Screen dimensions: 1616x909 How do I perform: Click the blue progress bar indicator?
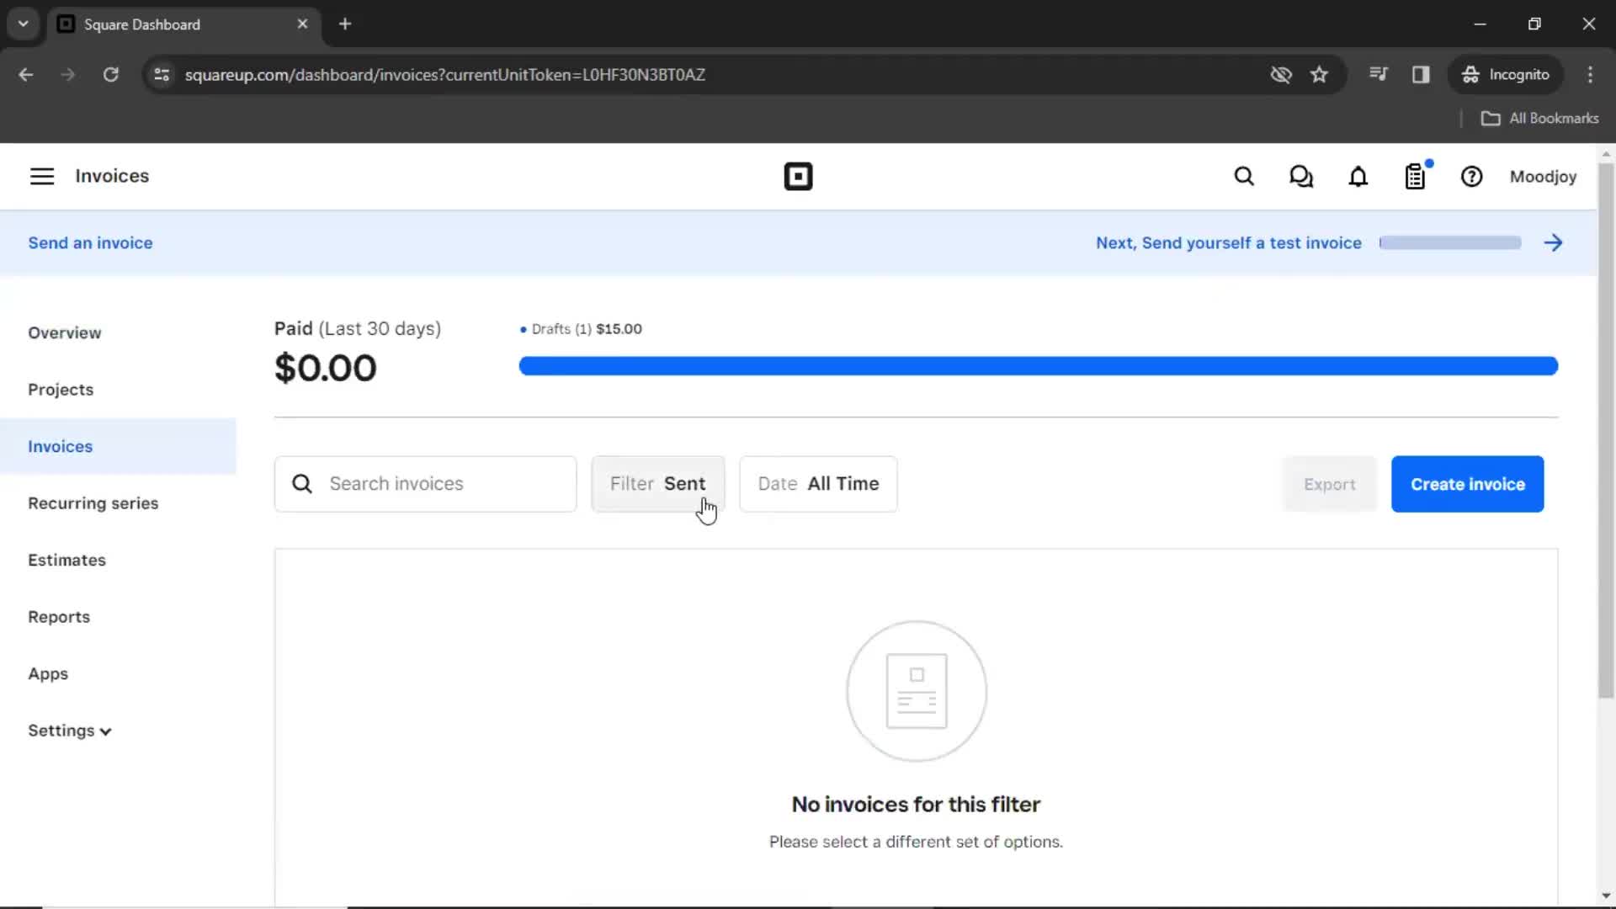pyautogui.click(x=1038, y=365)
